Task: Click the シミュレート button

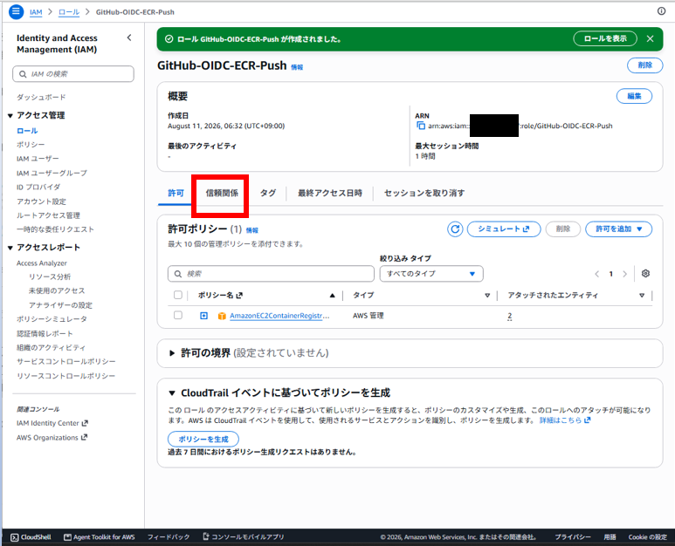Action: [504, 229]
